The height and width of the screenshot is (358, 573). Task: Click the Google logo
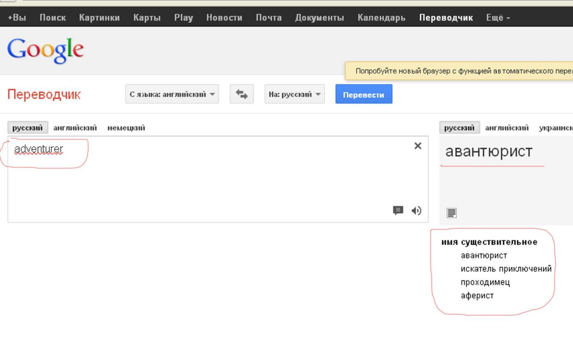(45, 51)
